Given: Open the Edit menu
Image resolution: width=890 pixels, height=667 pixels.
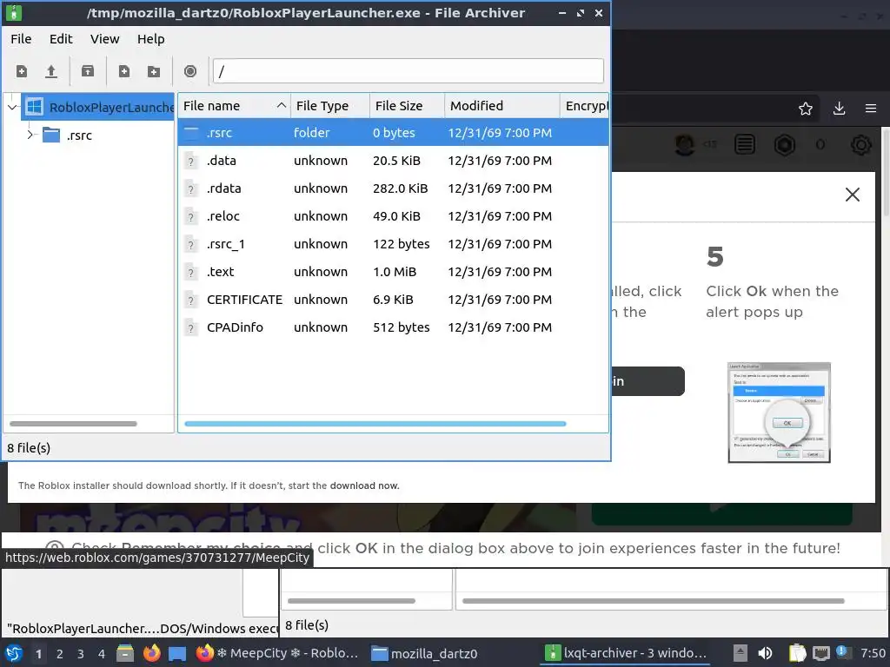Looking at the screenshot, I should point(61,39).
